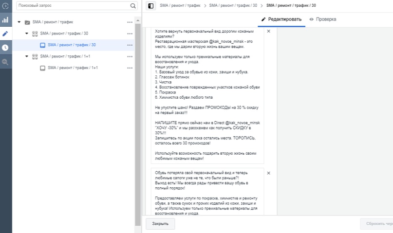This screenshot has height=233, width=393.
Task: Click ad set grid icon for трафик / 1+1
Action: tap(35, 56)
